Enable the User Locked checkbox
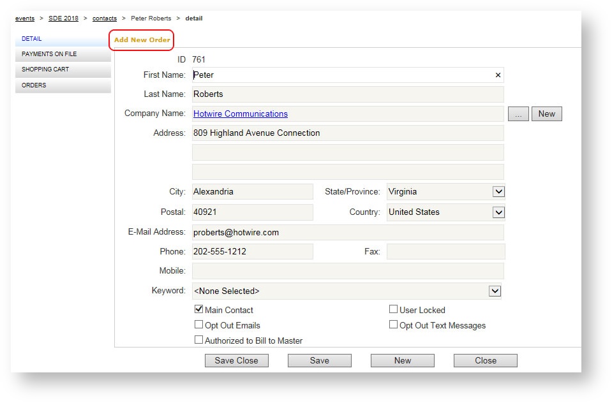612x403 pixels. tap(394, 309)
